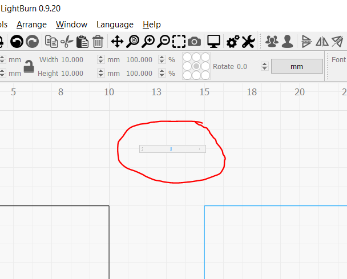
Task: Select the Pan/move view tool
Action: coord(117,42)
